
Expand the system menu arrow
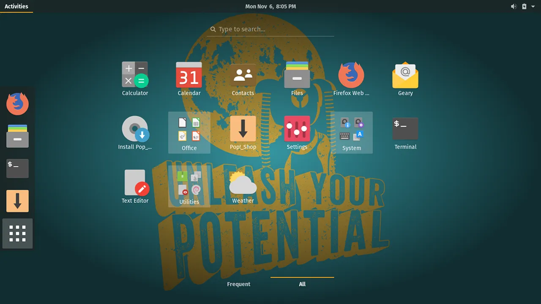[x=533, y=6]
